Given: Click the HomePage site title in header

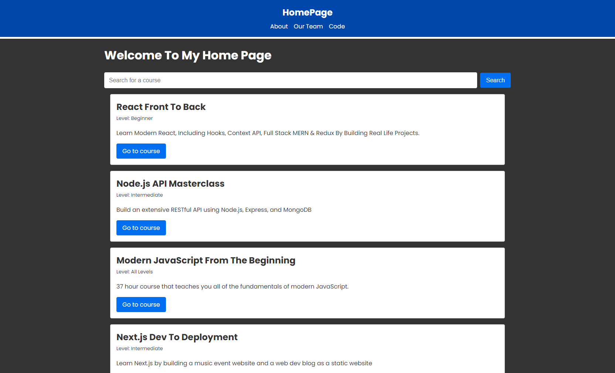Looking at the screenshot, I should (x=307, y=13).
